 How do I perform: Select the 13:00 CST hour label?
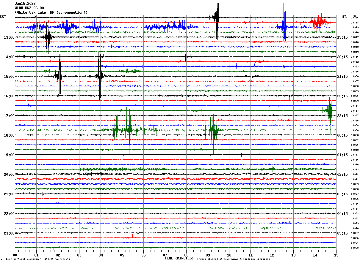coord(9,37)
